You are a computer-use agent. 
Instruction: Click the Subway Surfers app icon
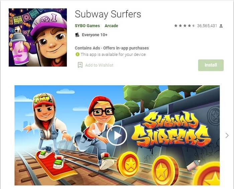[x=38, y=37]
